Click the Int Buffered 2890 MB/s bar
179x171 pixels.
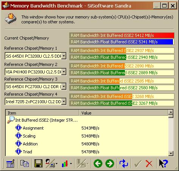point(122,66)
